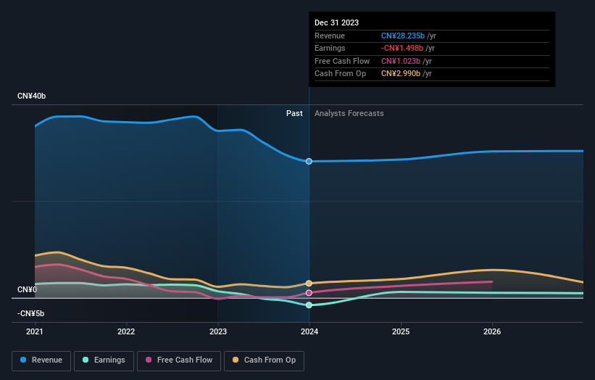Click the 2026 x-axis label
This screenshot has height=380, width=595.
click(x=492, y=331)
